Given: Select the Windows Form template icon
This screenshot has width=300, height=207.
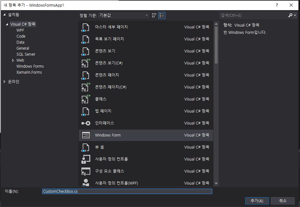Looking at the screenshot, I should click(86, 135).
